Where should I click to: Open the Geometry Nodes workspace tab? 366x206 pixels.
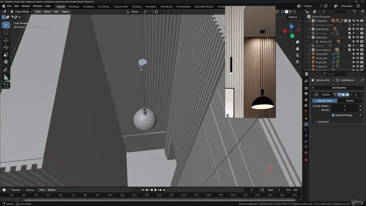204,6
